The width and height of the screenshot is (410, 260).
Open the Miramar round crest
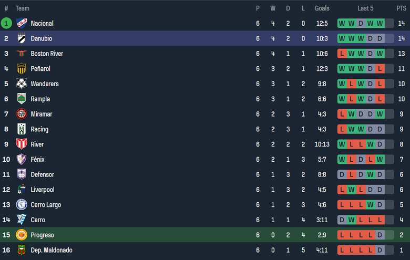point(22,114)
